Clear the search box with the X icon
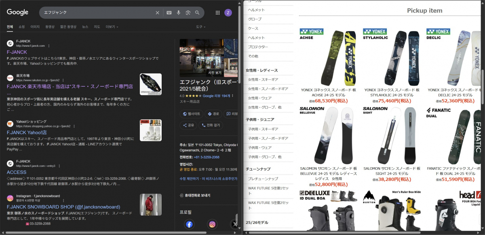 point(158,12)
